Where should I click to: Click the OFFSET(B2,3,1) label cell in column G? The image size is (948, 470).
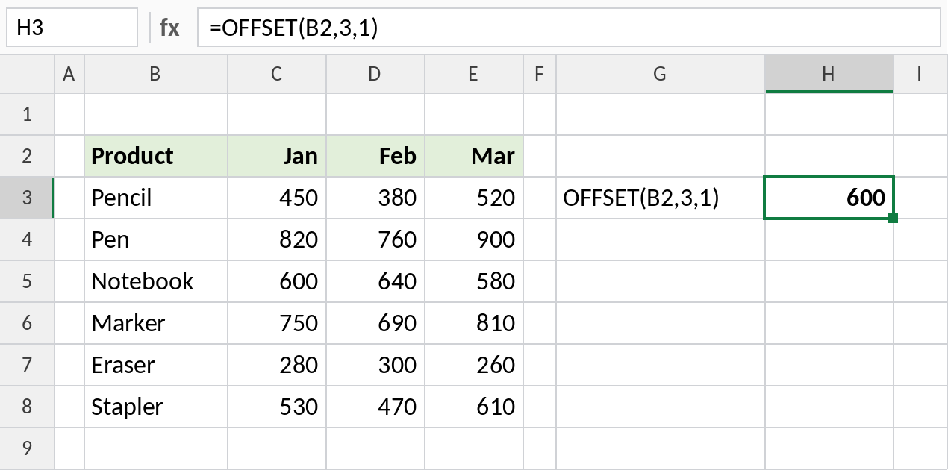coord(661,198)
